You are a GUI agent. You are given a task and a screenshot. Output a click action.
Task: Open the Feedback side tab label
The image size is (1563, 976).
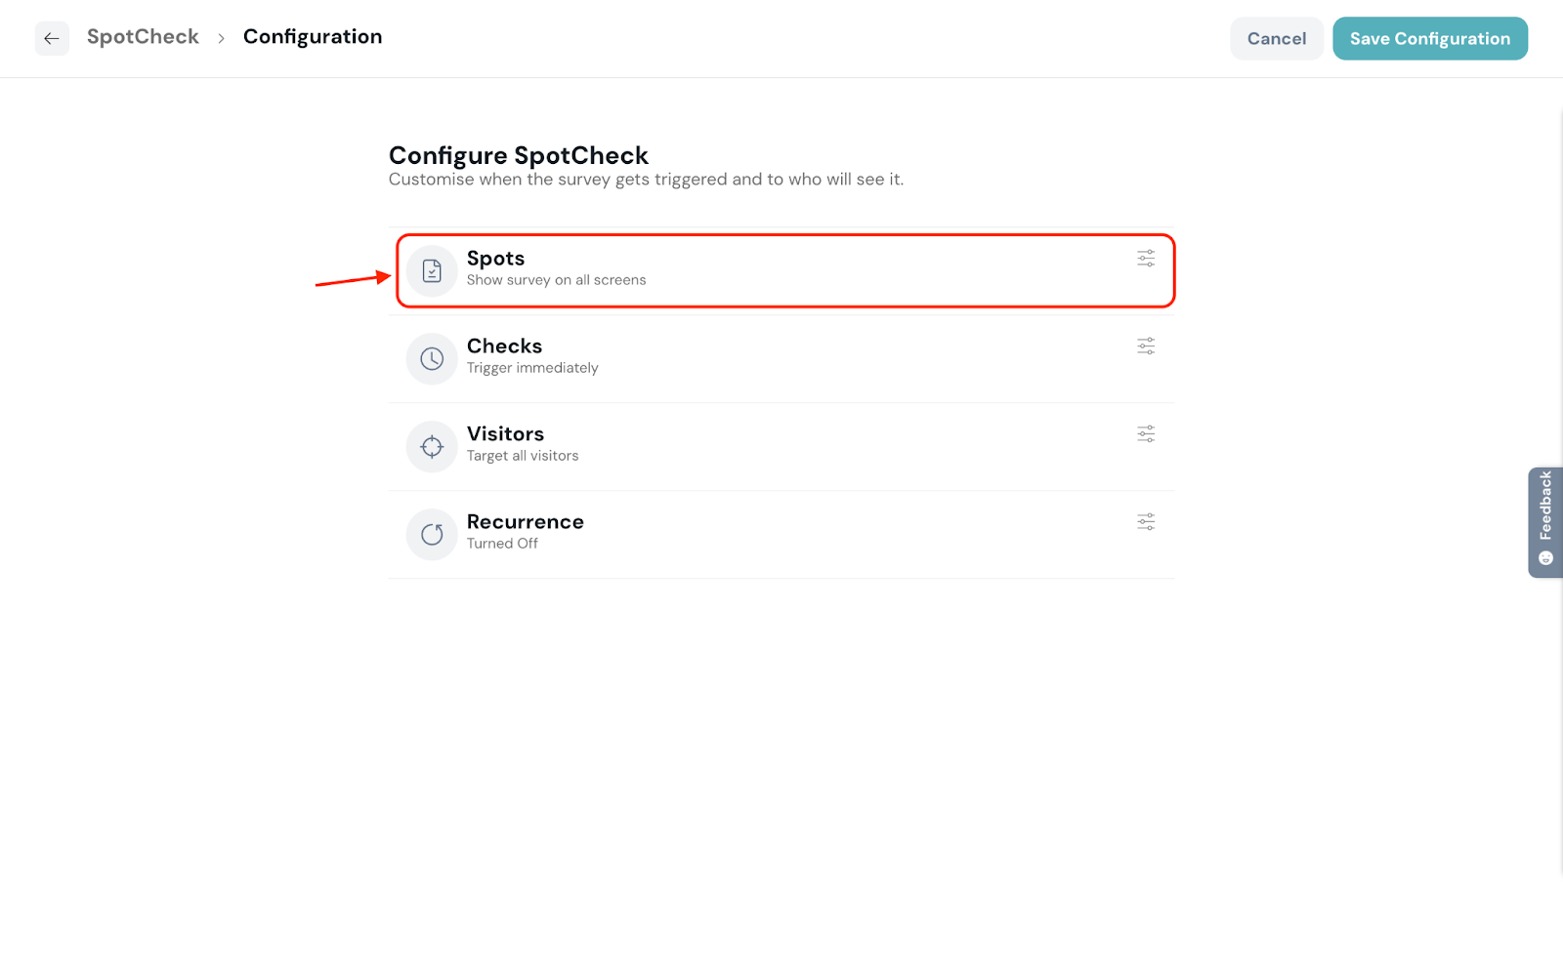pyautogui.click(x=1545, y=506)
